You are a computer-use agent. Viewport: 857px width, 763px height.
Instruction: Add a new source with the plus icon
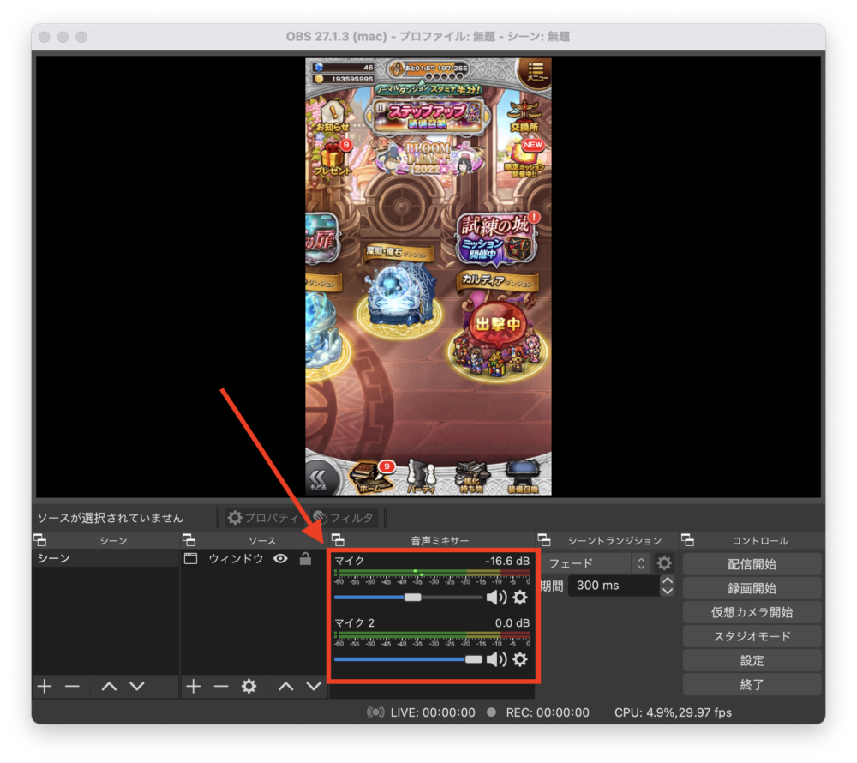pos(194,686)
